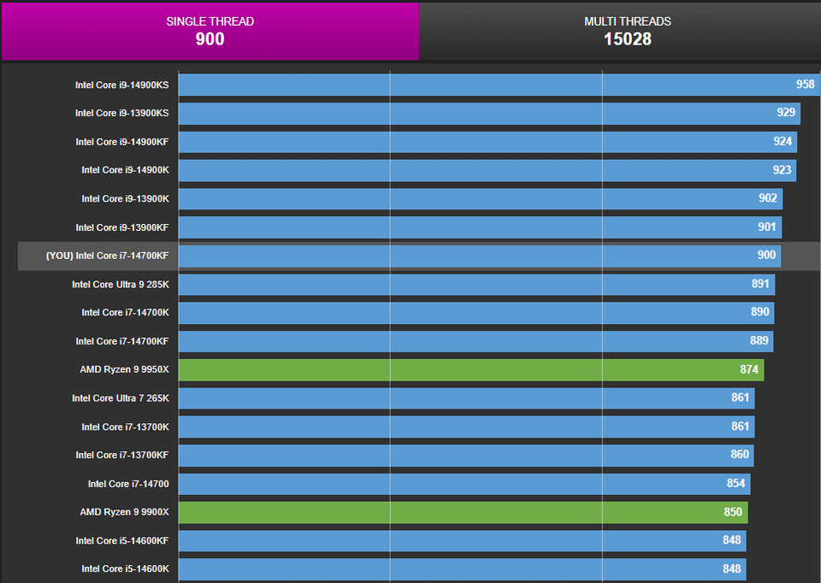821x583 pixels.
Task: Select the AMD Ryzen 9 9900X label
Action: [x=125, y=512]
